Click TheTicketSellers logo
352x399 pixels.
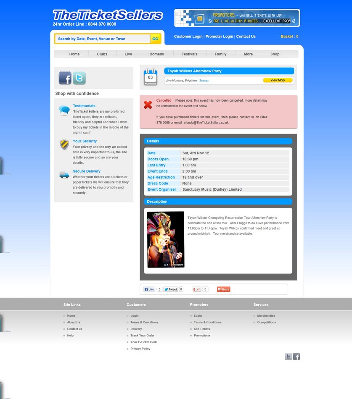108,15
